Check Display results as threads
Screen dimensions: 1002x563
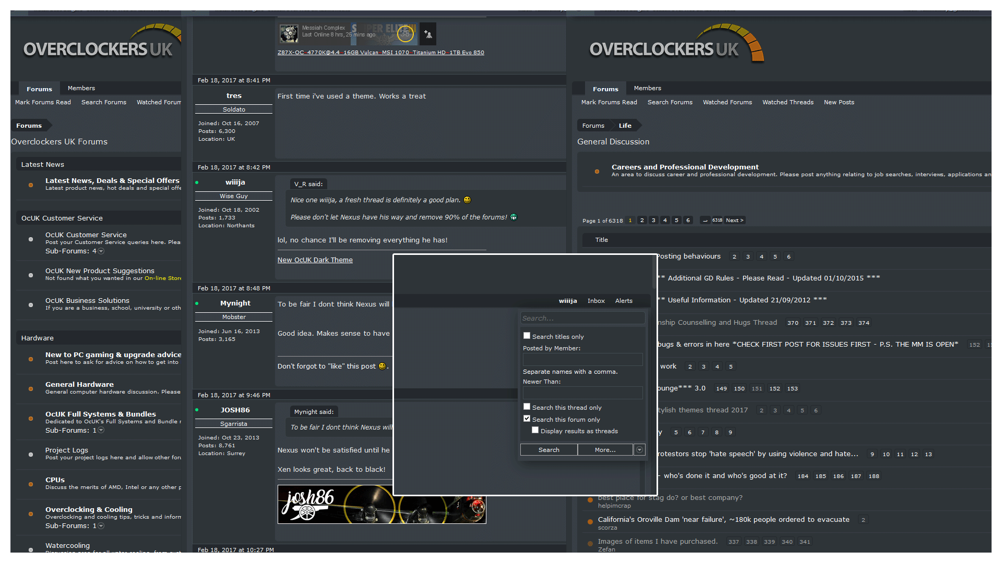[x=535, y=430]
